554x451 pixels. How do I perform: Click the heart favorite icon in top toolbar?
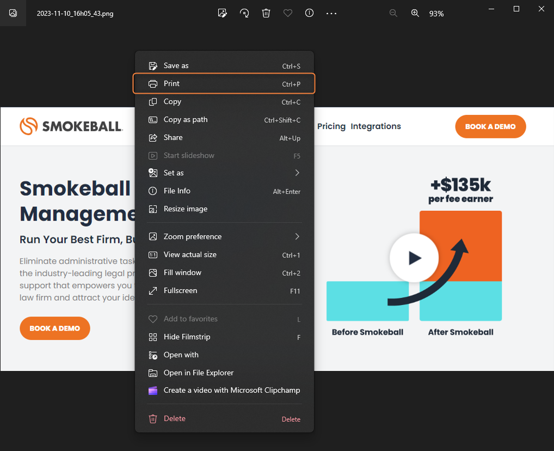[288, 13]
